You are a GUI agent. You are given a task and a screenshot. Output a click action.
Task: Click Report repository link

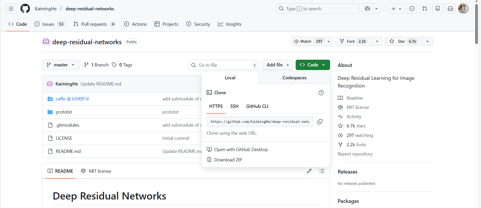355,154
